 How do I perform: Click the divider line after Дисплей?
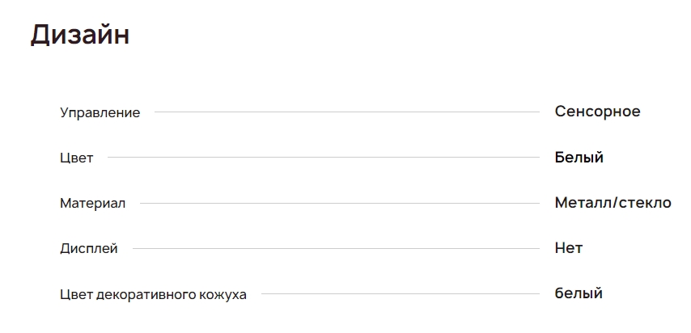coord(335,248)
